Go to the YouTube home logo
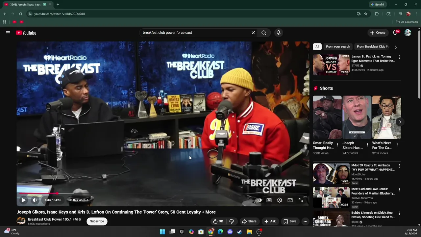421x237 pixels. (26, 33)
